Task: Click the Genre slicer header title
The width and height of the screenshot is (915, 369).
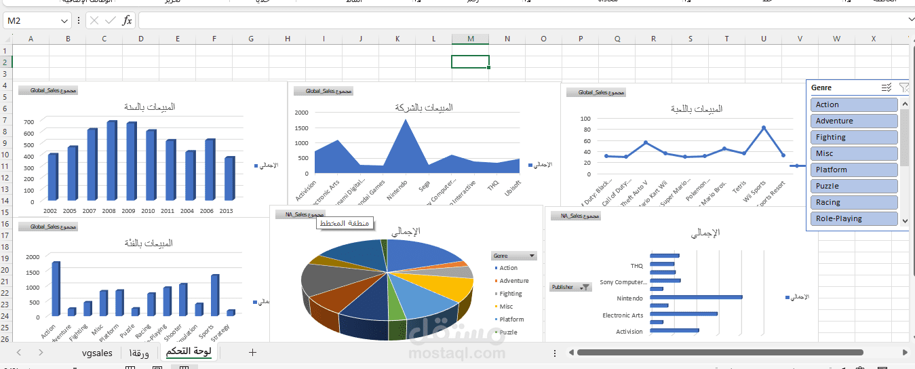Action: point(821,88)
